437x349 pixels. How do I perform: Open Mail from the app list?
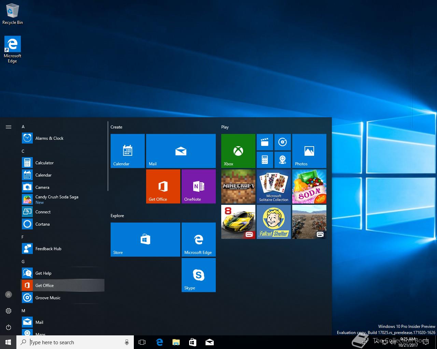coord(62,322)
